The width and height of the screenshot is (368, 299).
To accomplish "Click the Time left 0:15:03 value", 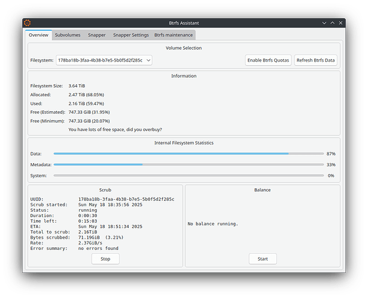I will 87,221.
